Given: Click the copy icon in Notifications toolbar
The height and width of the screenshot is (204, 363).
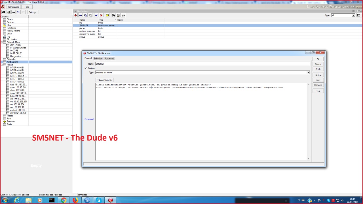Looking at the screenshot, I should (85, 15).
